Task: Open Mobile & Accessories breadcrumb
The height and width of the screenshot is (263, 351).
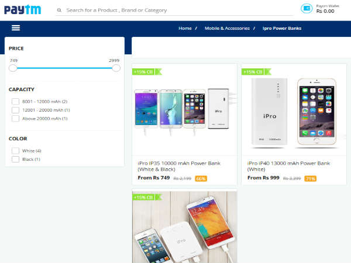Action: pyautogui.click(x=227, y=28)
